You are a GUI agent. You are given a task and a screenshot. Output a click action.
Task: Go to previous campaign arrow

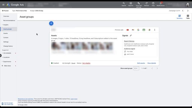183,11
